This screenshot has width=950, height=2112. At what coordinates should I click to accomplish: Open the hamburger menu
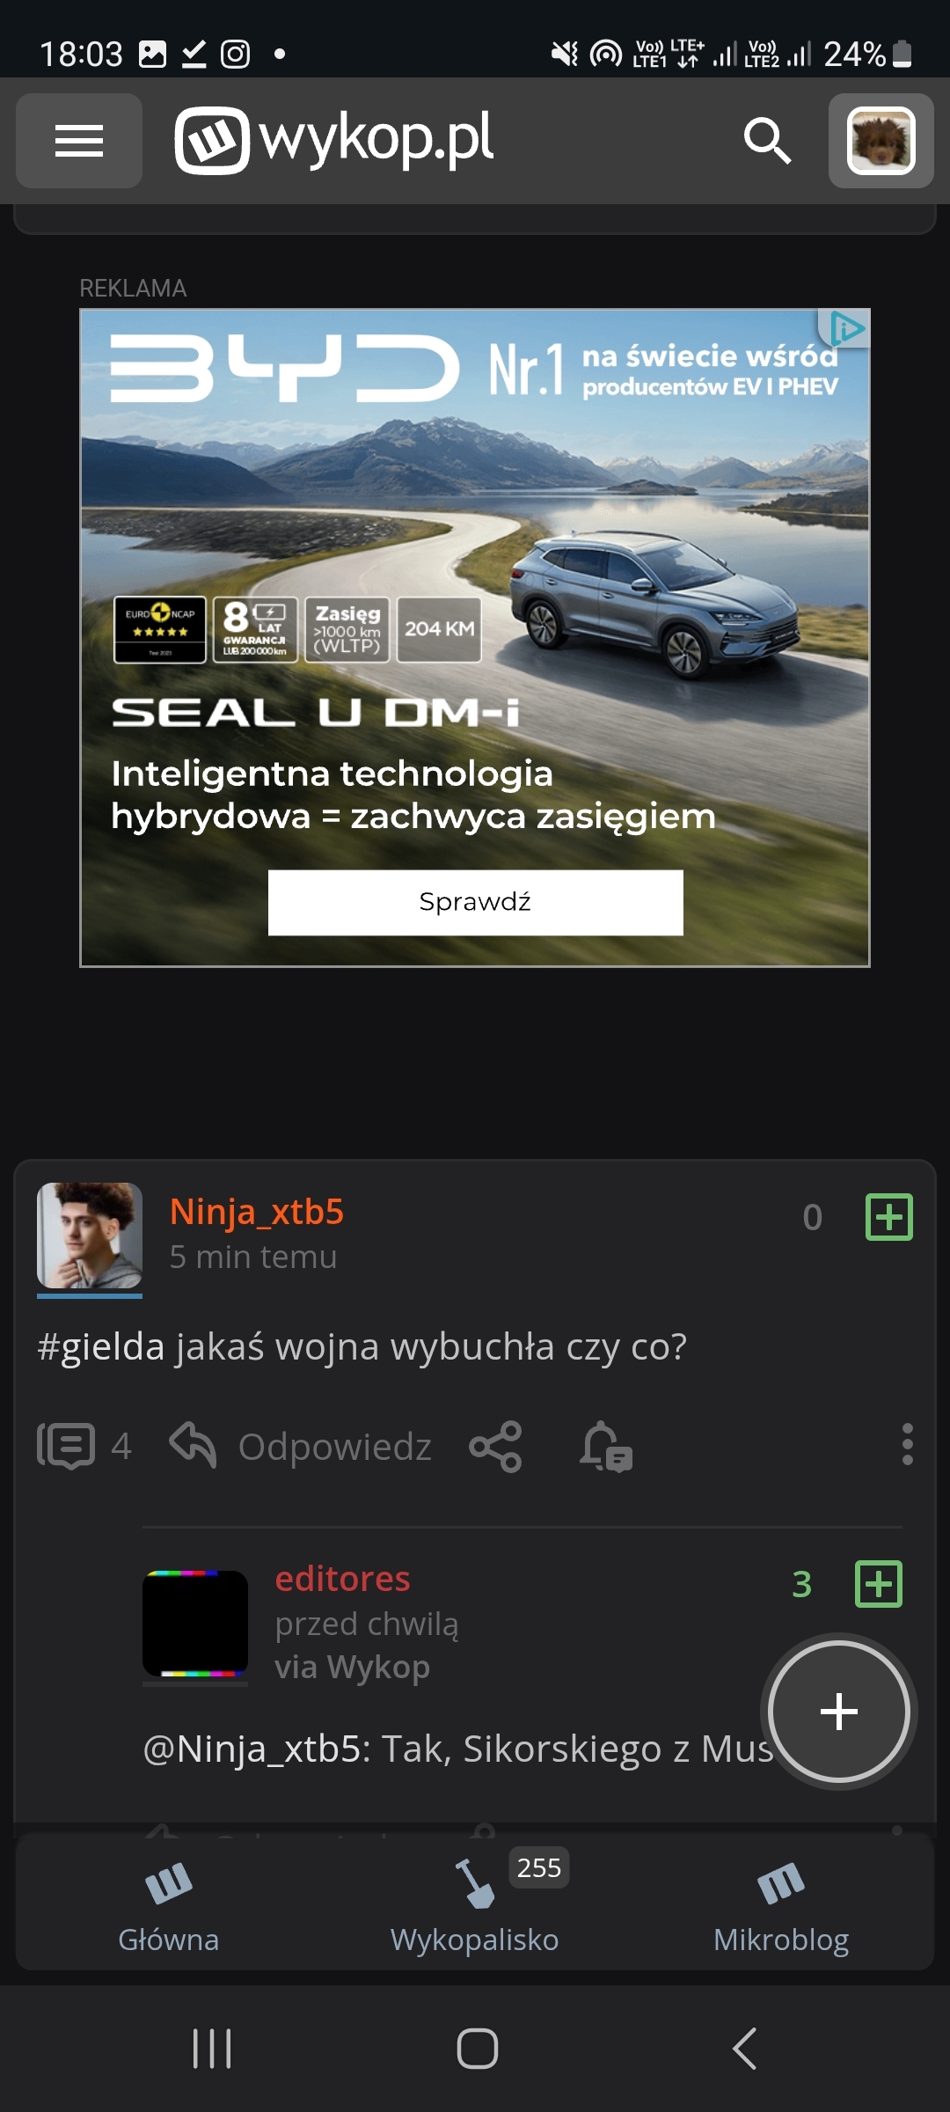click(x=79, y=141)
